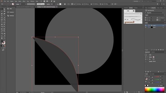Expand the bottom layer in the Layers panel
Viewport: 166px width, 93px height.
tap(150, 27)
